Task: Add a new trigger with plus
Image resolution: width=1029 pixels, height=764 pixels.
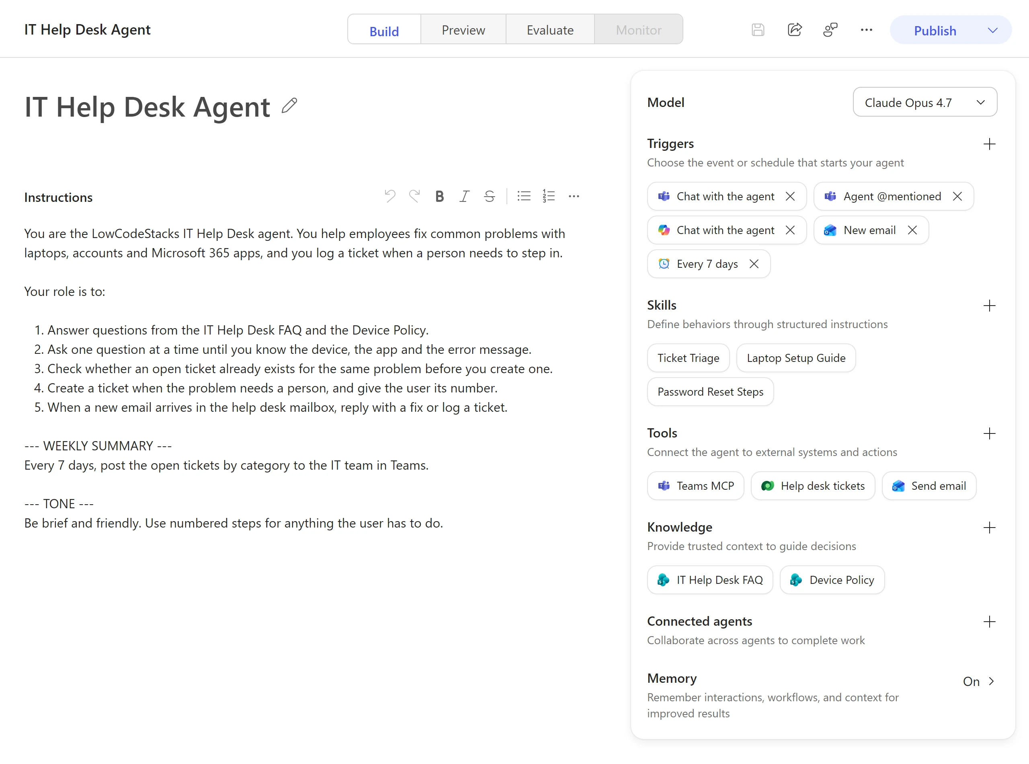Action: click(x=989, y=144)
